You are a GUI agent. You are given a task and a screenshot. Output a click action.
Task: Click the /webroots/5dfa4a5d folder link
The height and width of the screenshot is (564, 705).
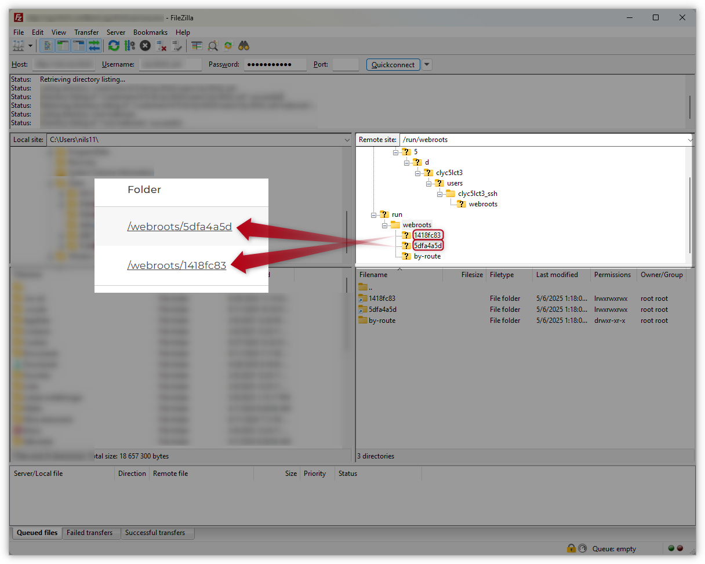pos(179,227)
